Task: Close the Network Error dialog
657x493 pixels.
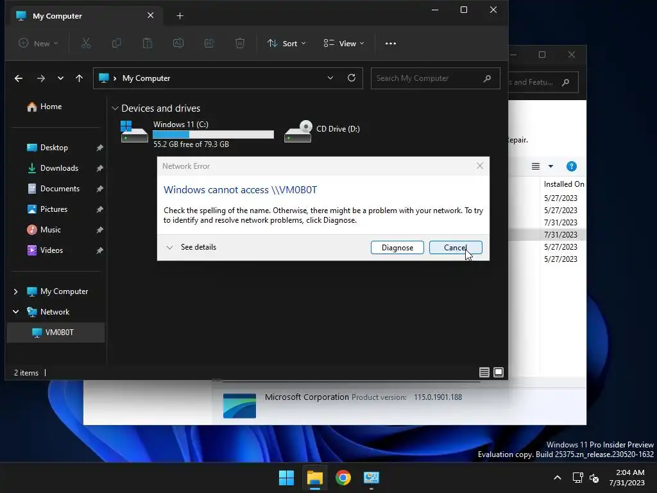Action: [x=480, y=166]
